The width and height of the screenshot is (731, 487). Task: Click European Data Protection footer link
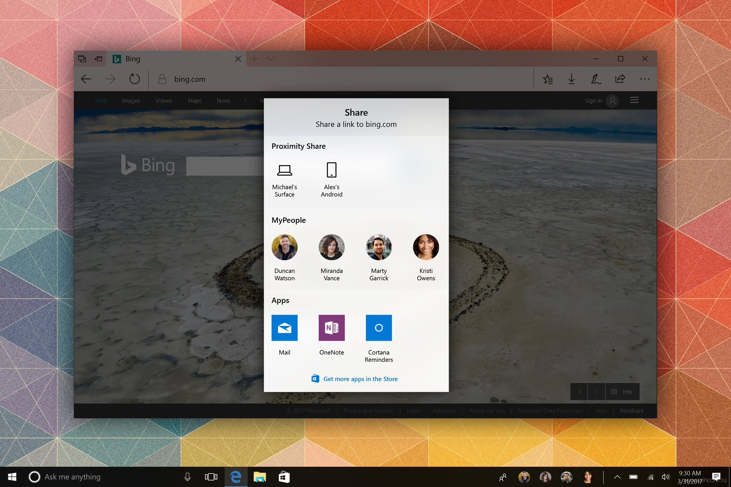pyautogui.click(x=550, y=411)
